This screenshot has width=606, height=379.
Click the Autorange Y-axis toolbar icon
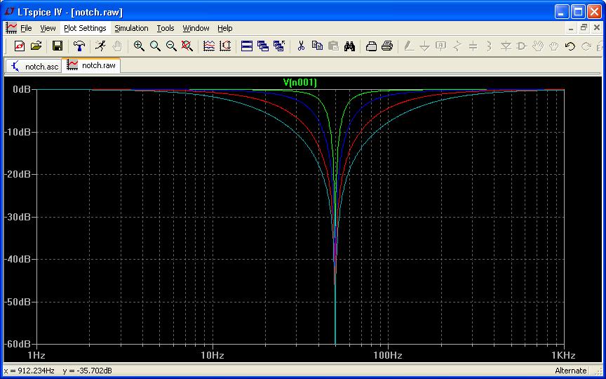pyautogui.click(x=225, y=46)
